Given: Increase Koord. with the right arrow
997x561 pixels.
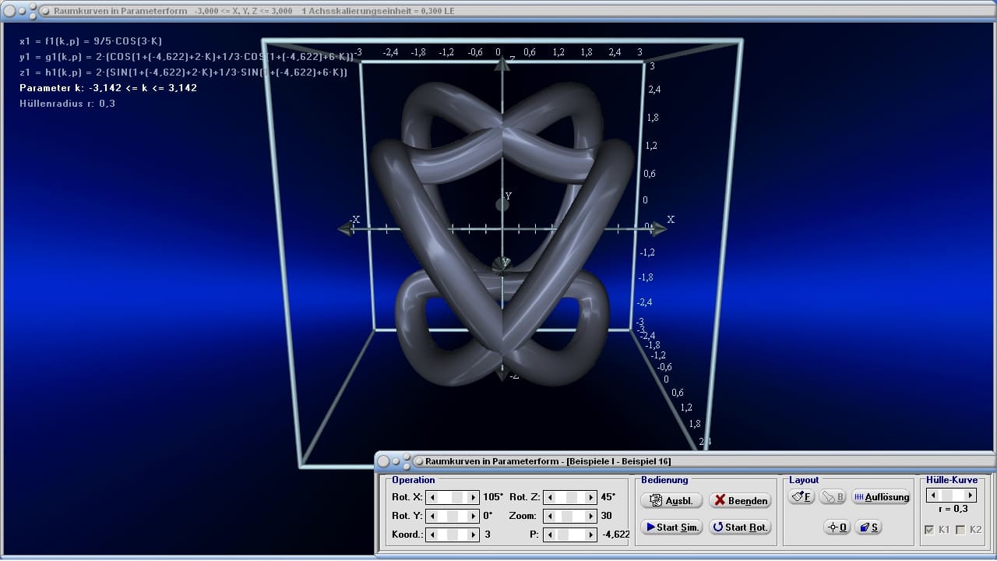Looking at the screenshot, I should pos(473,535).
